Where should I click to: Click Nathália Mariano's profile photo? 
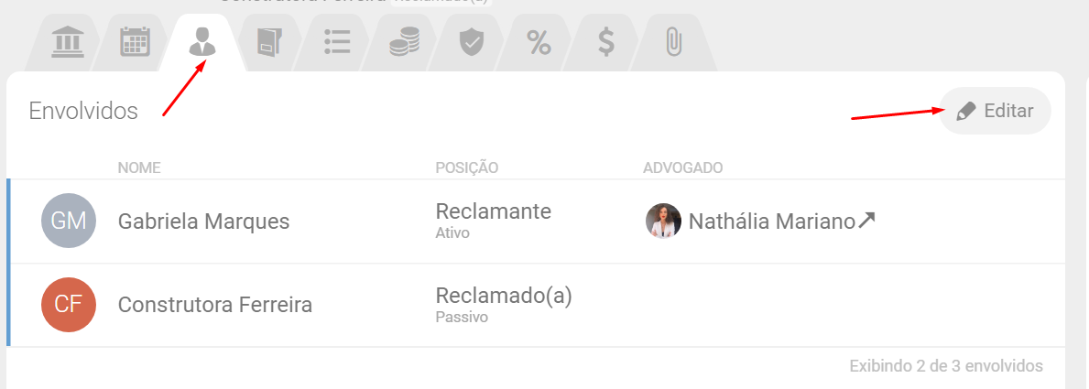point(663,221)
